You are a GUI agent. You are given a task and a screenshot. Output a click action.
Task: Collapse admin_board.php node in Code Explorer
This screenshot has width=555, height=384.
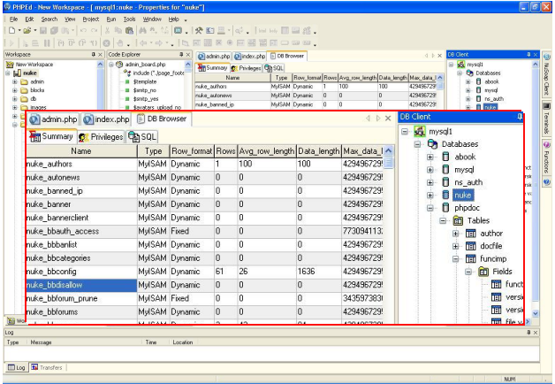coord(111,65)
